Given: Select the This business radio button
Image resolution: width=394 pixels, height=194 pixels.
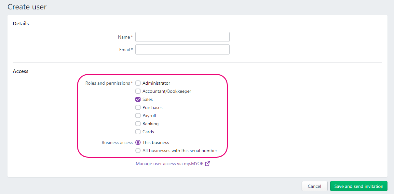Looking at the screenshot, I should coord(138,142).
